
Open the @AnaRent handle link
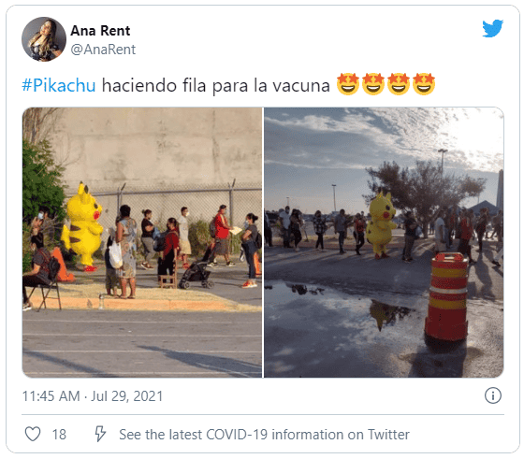[x=103, y=50]
